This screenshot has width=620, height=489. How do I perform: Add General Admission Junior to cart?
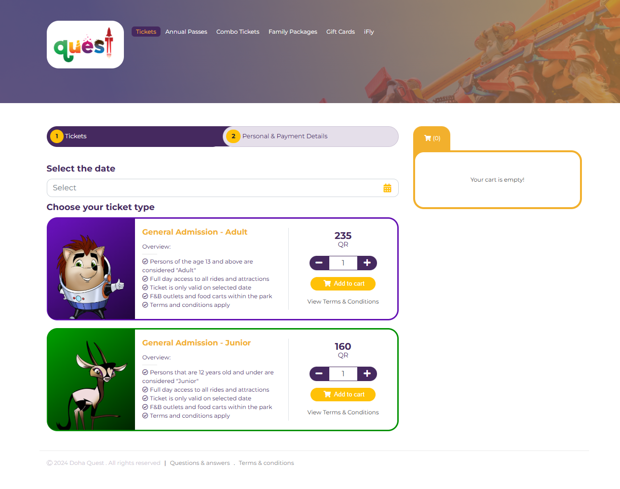[343, 395]
